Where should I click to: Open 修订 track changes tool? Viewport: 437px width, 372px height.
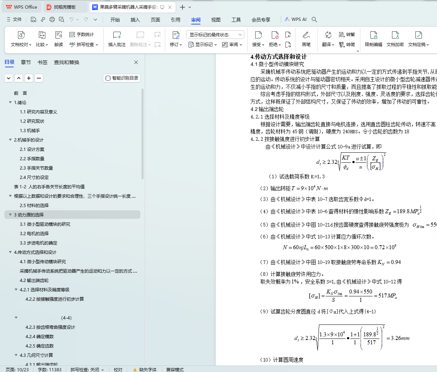(176, 39)
